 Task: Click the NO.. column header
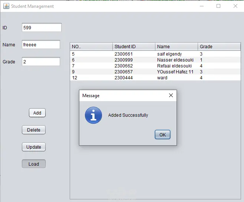click(x=91, y=47)
